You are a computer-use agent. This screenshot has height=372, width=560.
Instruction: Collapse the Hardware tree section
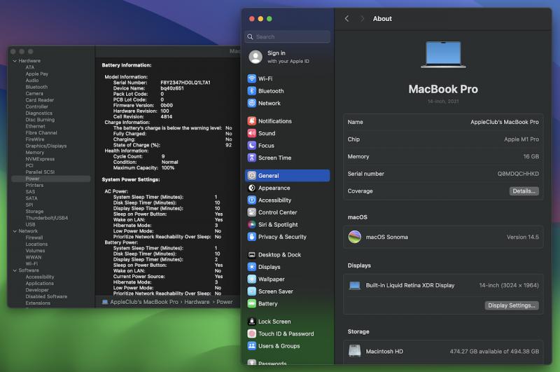14,61
